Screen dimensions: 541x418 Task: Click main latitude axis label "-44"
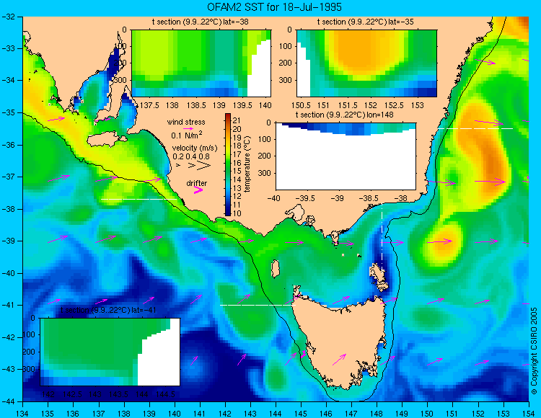[8, 401]
